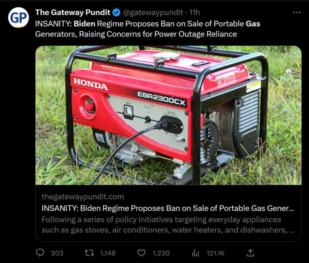The width and height of the screenshot is (309, 263).
Task: Click the retweet arrows icon
Action: (89, 253)
